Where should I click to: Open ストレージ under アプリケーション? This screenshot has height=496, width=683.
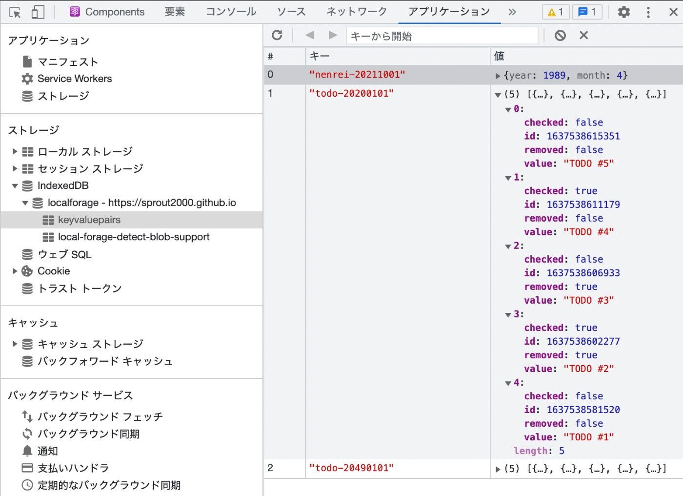coord(63,96)
